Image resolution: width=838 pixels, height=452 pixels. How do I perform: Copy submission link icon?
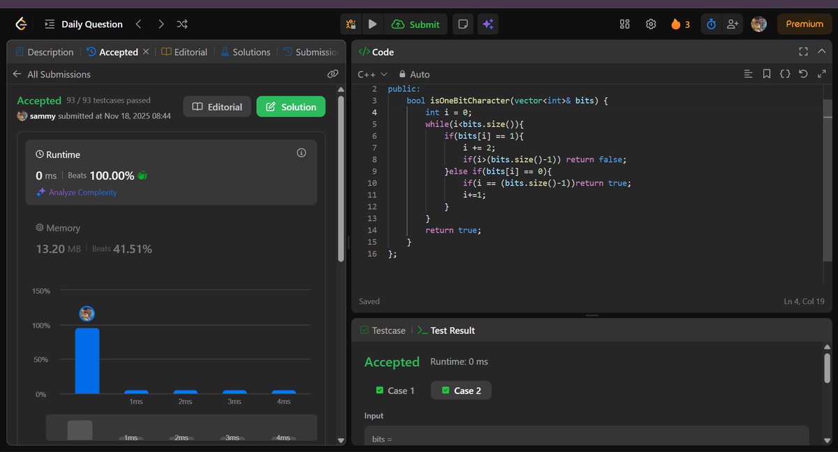333,74
